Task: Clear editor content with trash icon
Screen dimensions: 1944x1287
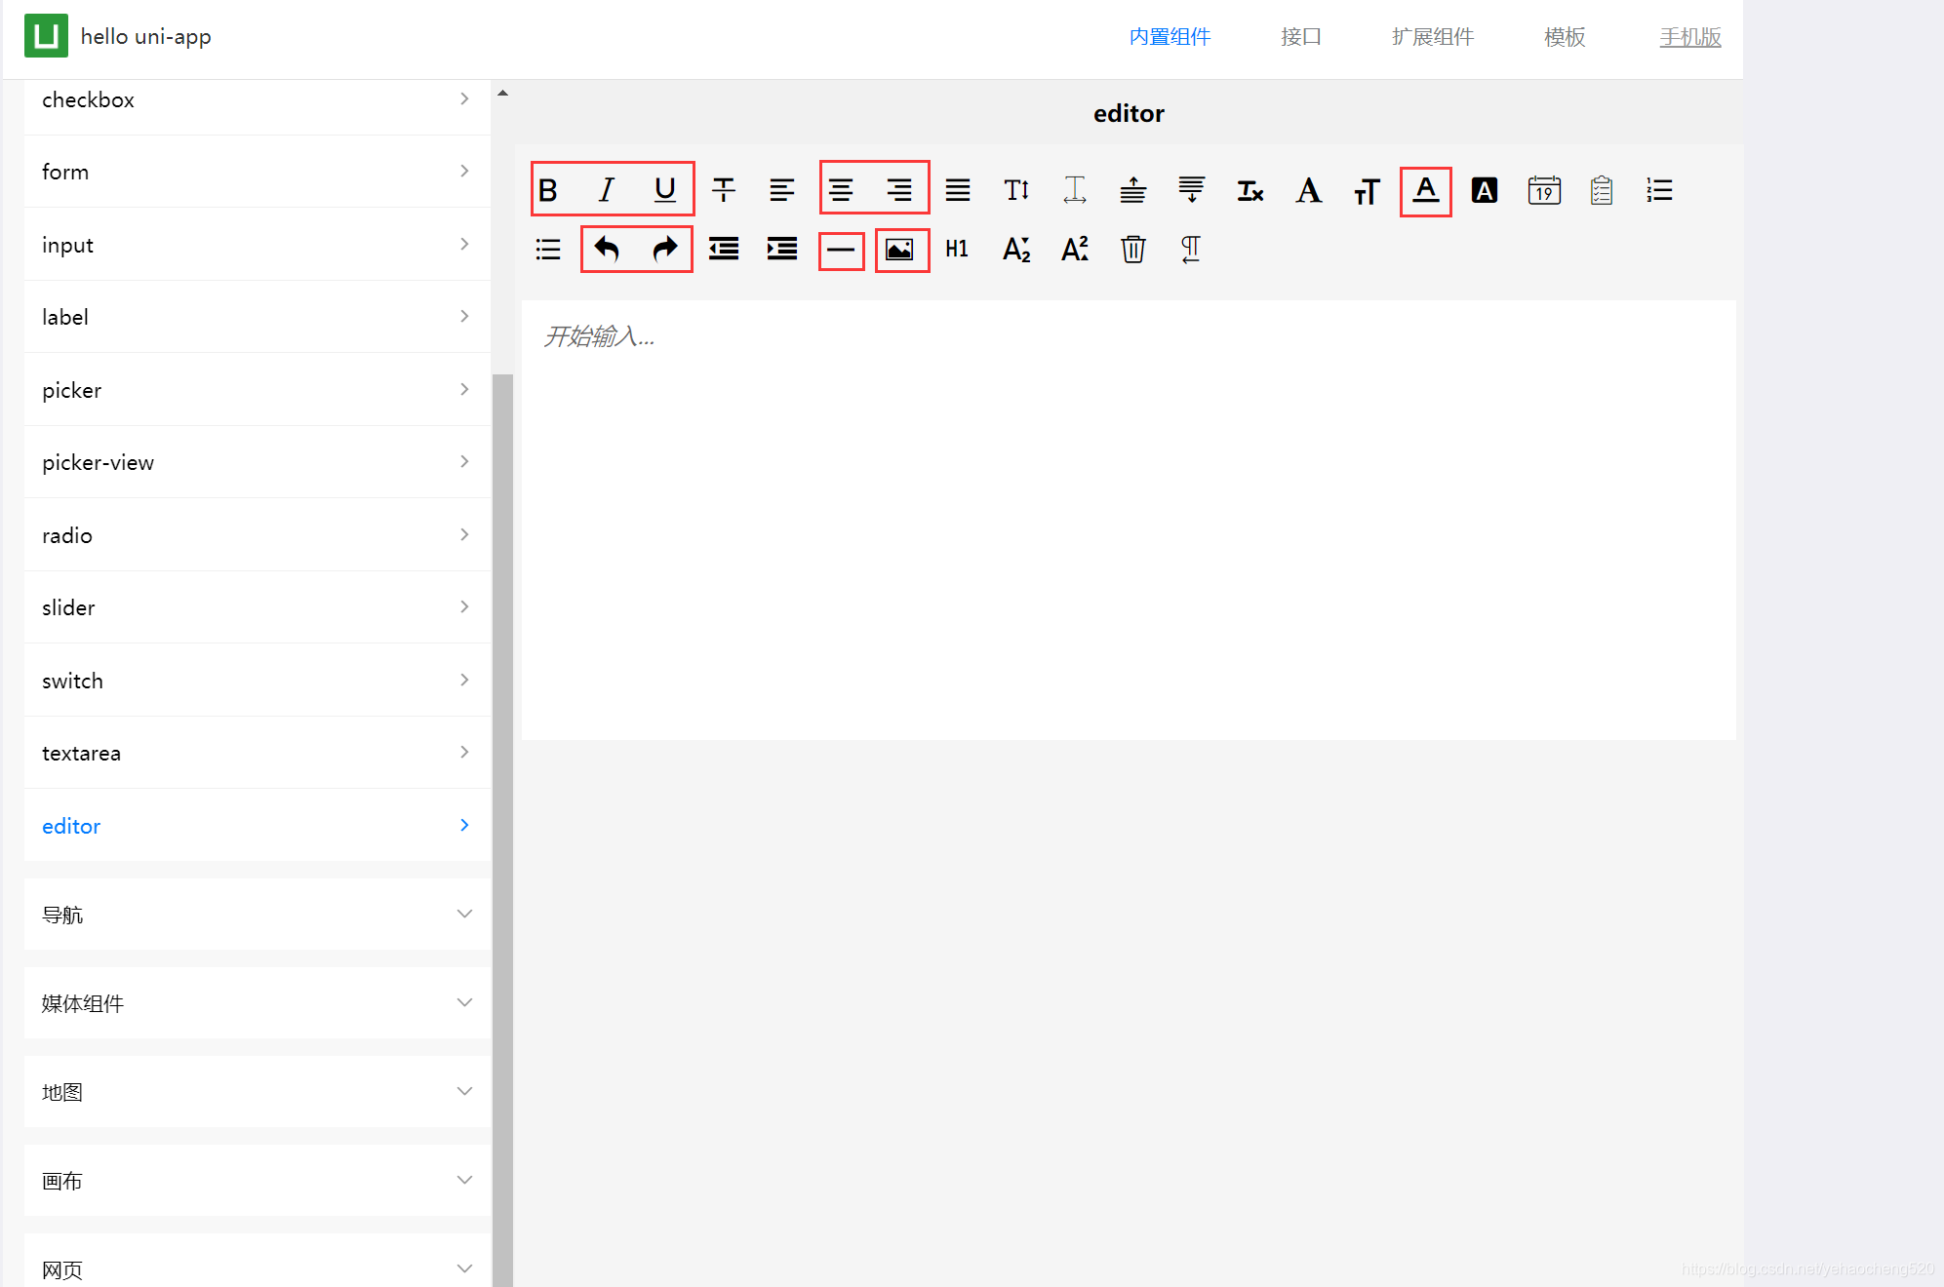Action: point(1133,250)
